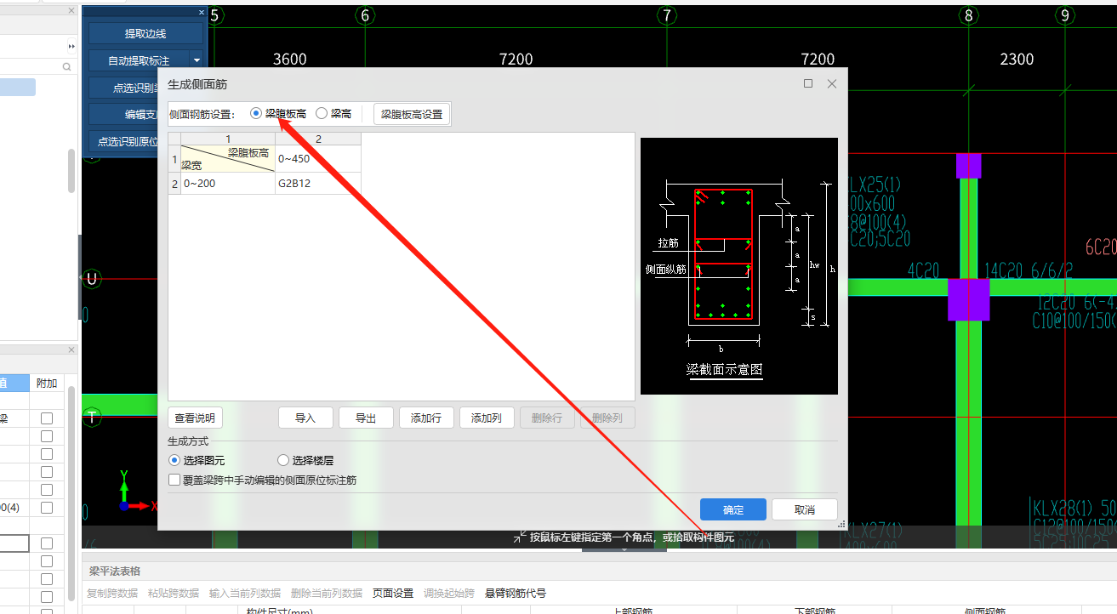Click the 确定 button in dialog
Screen dimensions: 1117x614
pyautogui.click(x=733, y=509)
